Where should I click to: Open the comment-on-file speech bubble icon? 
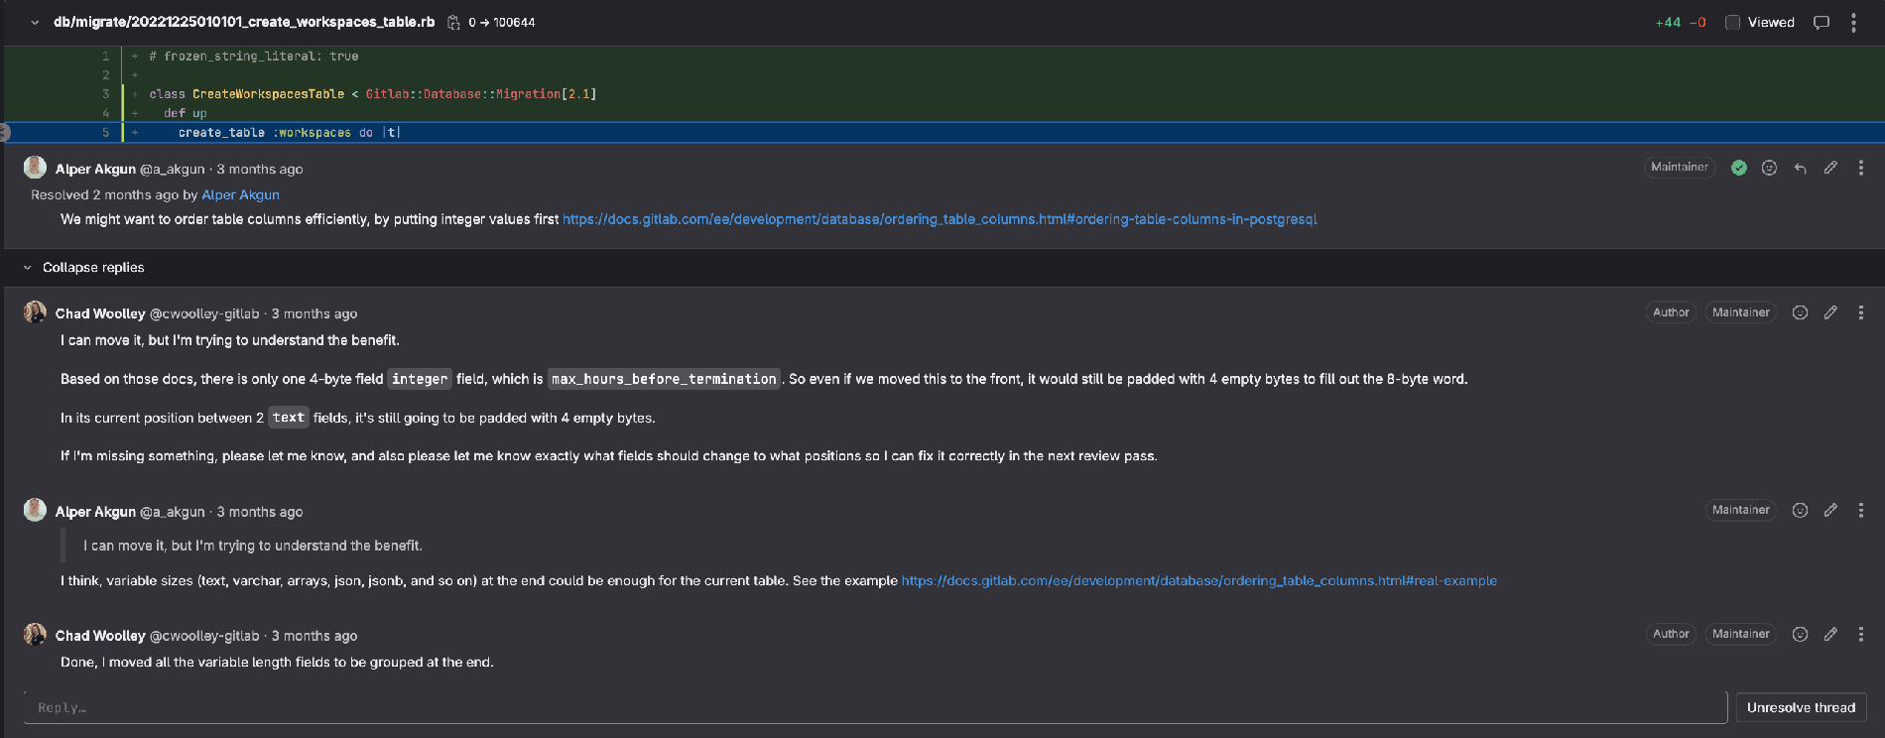[x=1822, y=23]
